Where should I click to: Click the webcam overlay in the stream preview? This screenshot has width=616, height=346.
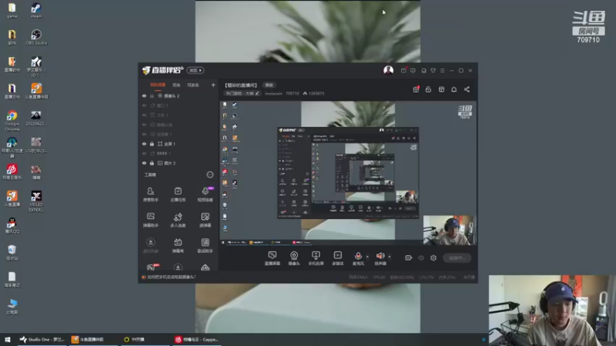tap(449, 230)
